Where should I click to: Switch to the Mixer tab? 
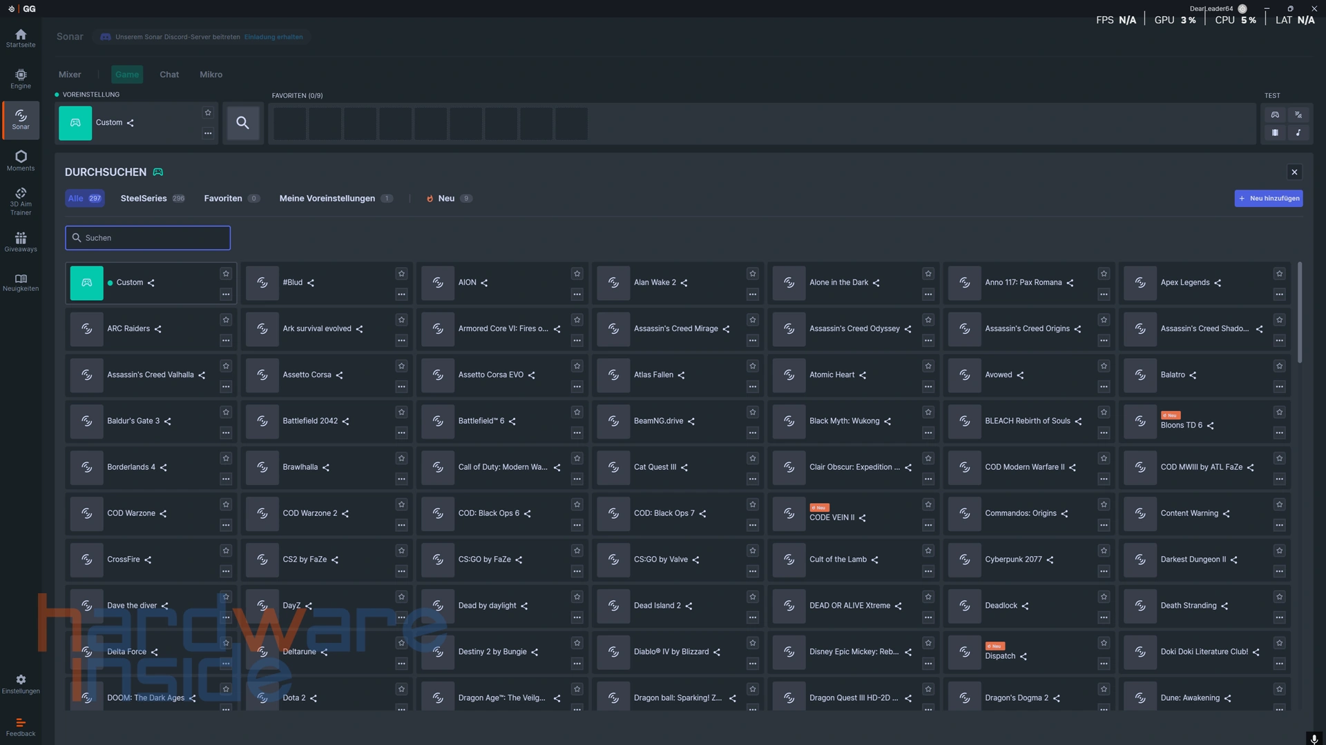click(70, 74)
